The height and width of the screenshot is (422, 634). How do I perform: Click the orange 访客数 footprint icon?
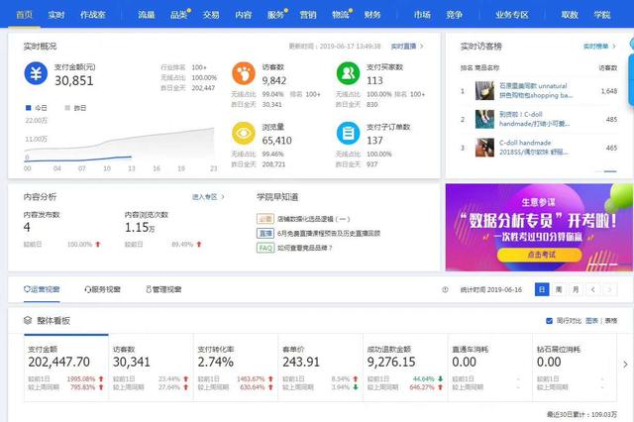244,73
